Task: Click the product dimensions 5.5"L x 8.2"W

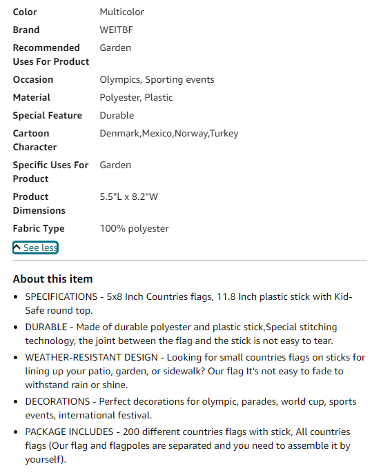Action: pyautogui.click(x=128, y=197)
